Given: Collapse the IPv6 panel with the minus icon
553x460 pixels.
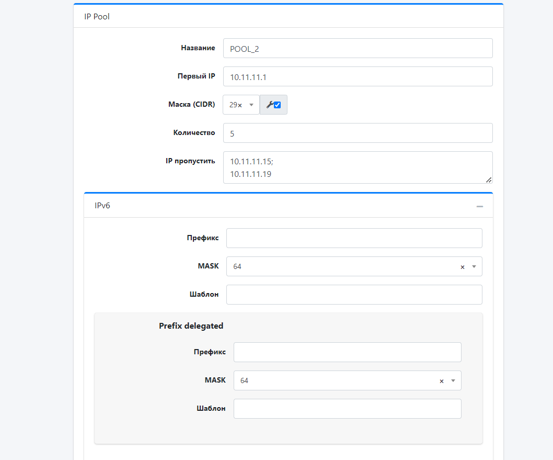Looking at the screenshot, I should coord(479,206).
